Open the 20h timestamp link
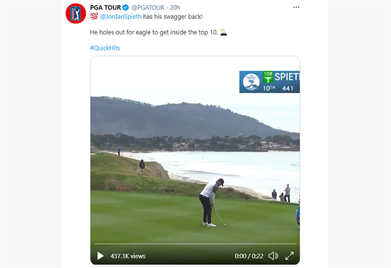The height and width of the screenshot is (268, 391). tap(175, 8)
